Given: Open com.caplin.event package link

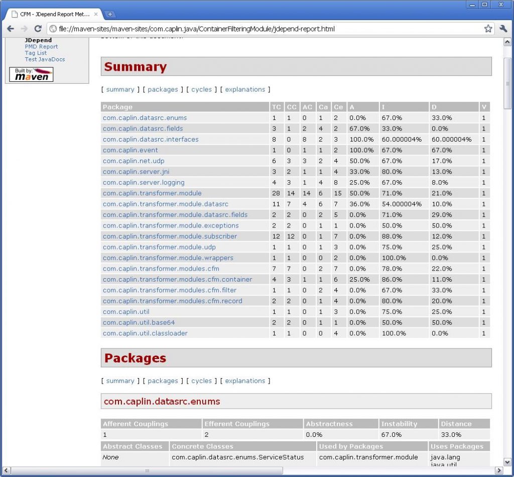Looking at the screenshot, I should [130, 150].
